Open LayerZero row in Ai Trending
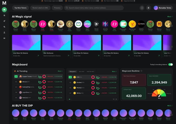Viewport: 176px width, 124px height. [38, 92]
